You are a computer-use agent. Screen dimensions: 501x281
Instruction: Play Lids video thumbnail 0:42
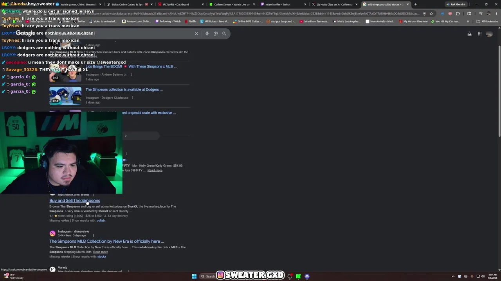(65, 73)
